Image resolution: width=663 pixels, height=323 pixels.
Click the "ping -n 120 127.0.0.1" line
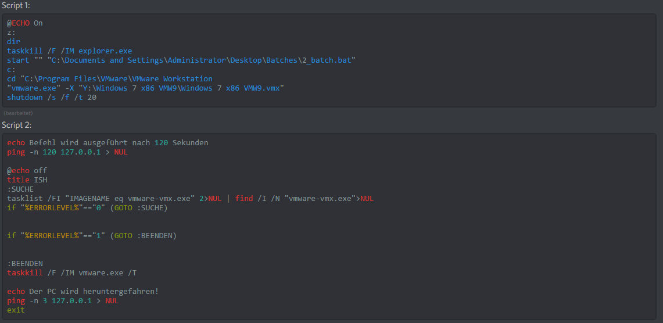(x=67, y=152)
